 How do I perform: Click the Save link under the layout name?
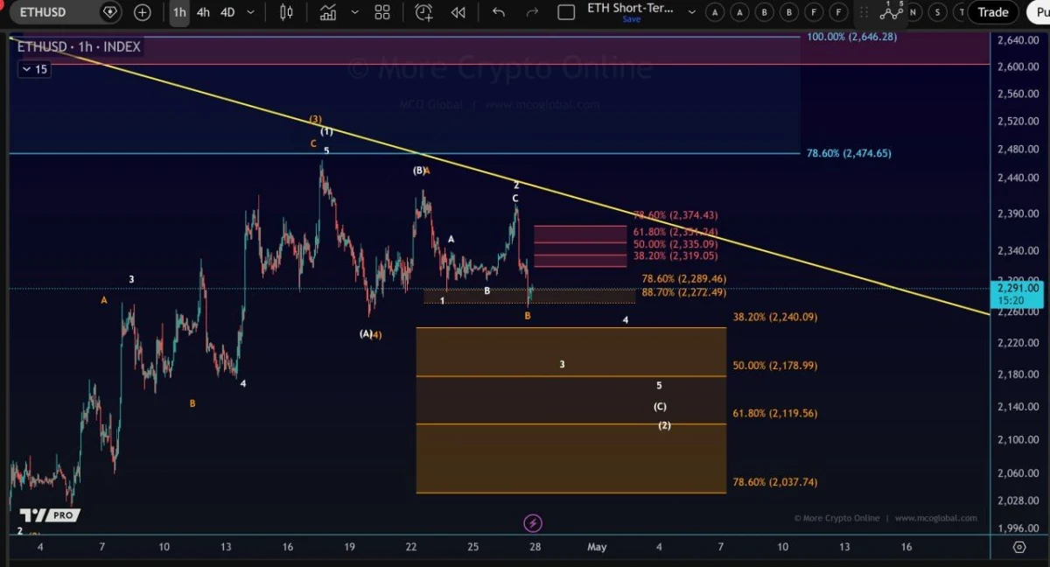click(632, 18)
